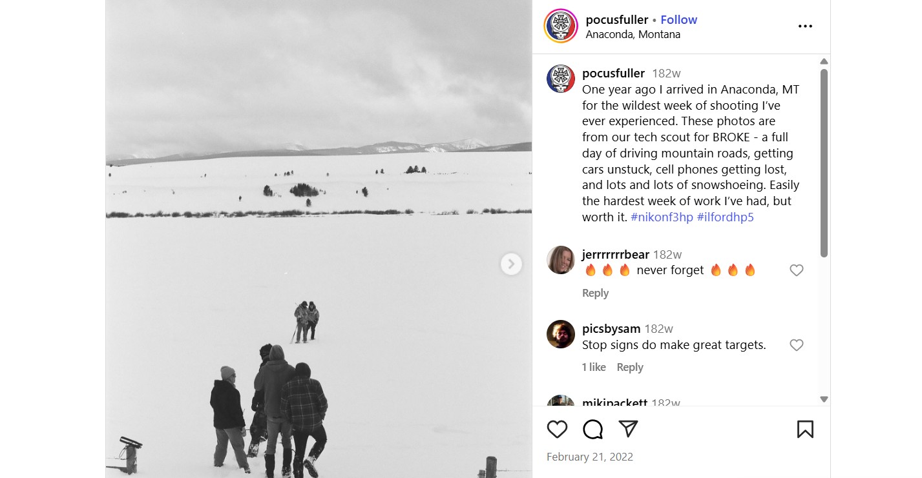
Task: Reply to jerrrrrrrbear's comment
Action: click(595, 293)
